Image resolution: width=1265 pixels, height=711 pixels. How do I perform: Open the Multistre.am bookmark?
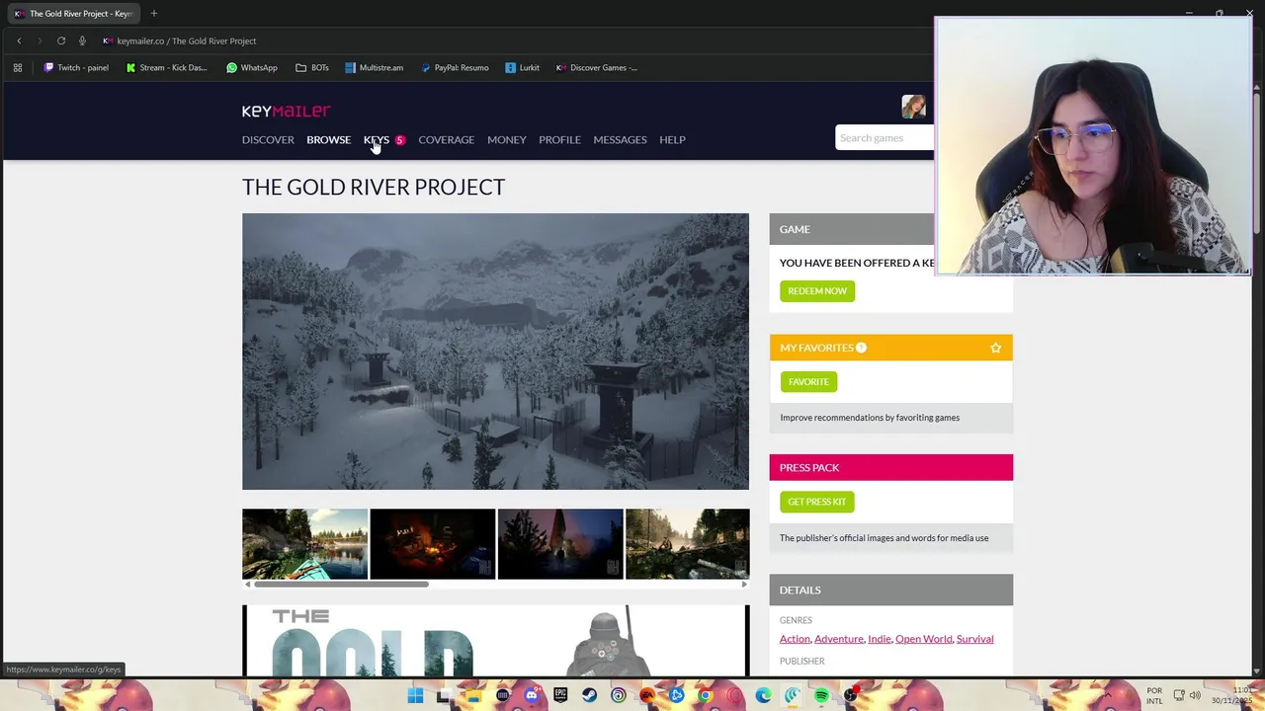[x=374, y=67]
